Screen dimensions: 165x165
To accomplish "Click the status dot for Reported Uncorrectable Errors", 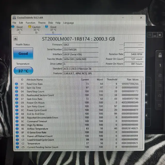I will (17, 118).
